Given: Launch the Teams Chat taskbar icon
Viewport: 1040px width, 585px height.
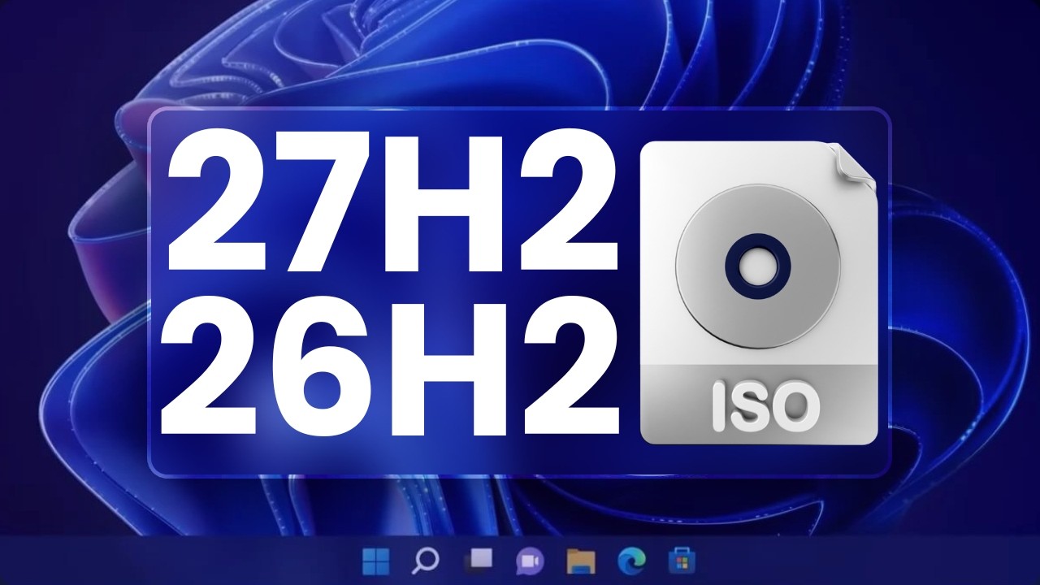Looking at the screenshot, I should [x=530, y=561].
